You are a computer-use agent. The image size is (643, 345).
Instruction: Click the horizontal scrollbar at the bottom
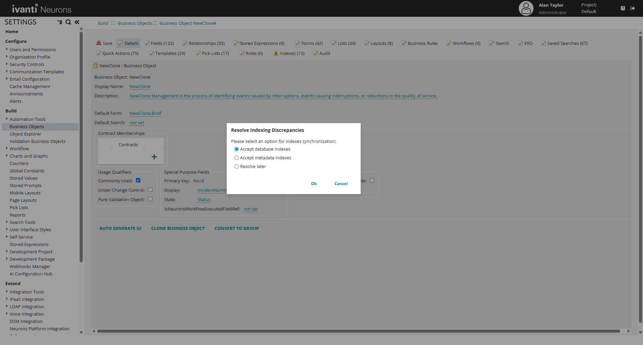358,331
